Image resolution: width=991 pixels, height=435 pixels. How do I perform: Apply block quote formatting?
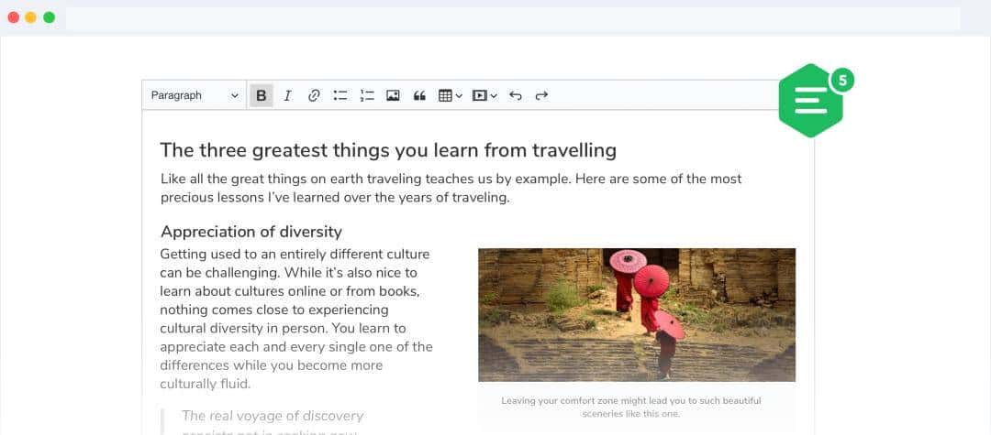(419, 95)
